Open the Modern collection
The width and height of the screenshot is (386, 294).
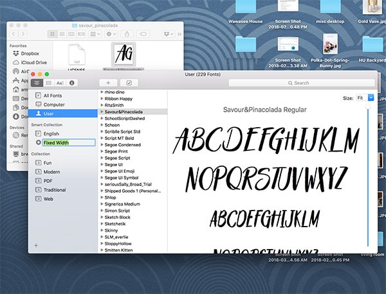coord(63,172)
